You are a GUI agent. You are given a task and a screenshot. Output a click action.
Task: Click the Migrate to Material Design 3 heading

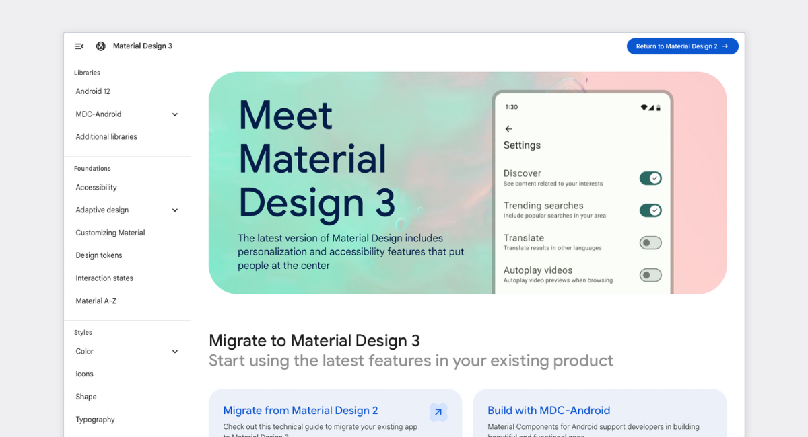coord(314,340)
